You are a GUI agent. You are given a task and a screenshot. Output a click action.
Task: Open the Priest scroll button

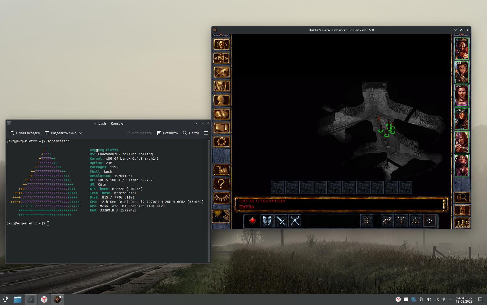(221, 128)
